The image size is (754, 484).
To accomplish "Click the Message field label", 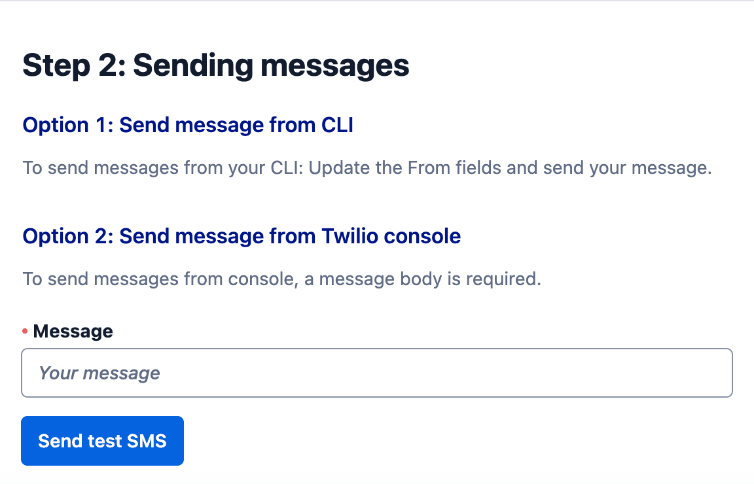I will pyautogui.click(x=73, y=332).
